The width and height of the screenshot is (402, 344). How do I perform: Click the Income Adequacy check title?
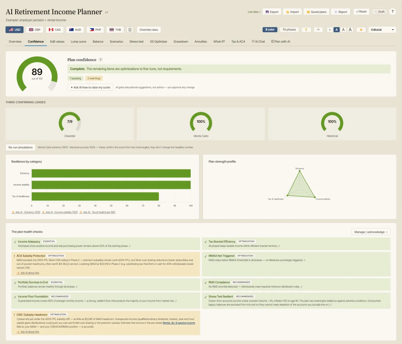(x=29, y=241)
